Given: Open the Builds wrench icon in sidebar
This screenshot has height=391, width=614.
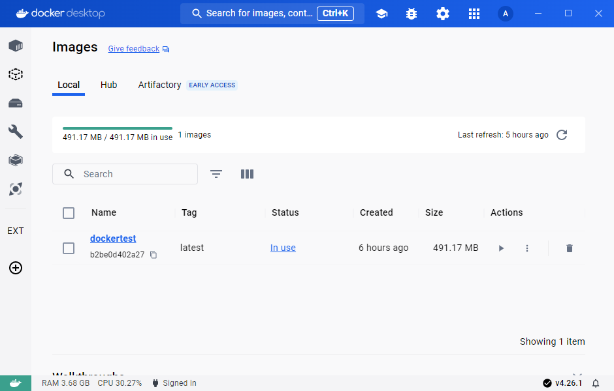Looking at the screenshot, I should (16, 132).
